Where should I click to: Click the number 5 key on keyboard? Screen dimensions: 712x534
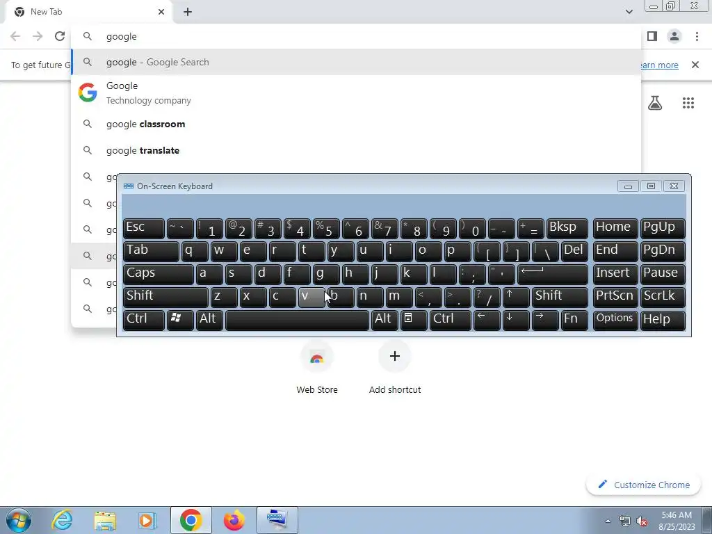click(326, 228)
